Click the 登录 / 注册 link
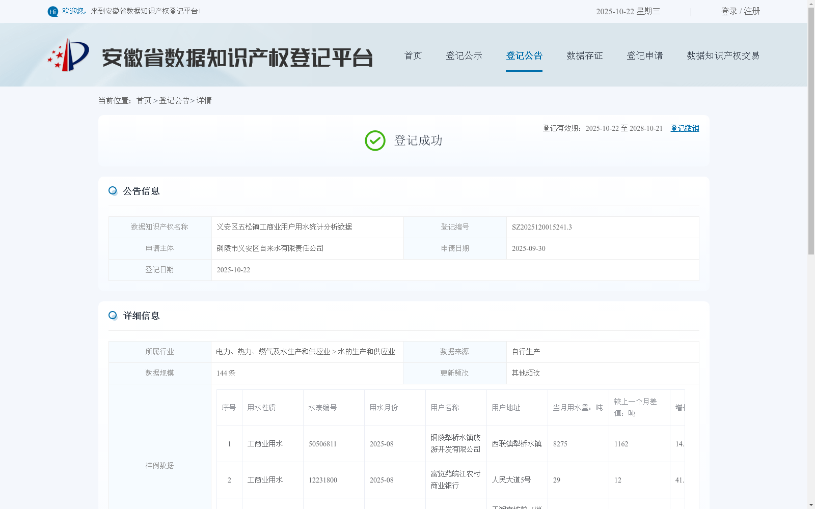This screenshot has width=815, height=509. [x=741, y=11]
